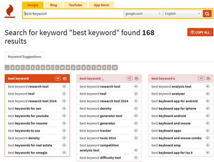Add 'best keyboard and mouse combo' suggestion

[x=208, y=138]
